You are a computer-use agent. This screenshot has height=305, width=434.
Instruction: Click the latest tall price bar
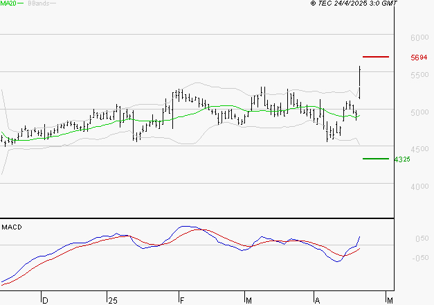(x=360, y=81)
